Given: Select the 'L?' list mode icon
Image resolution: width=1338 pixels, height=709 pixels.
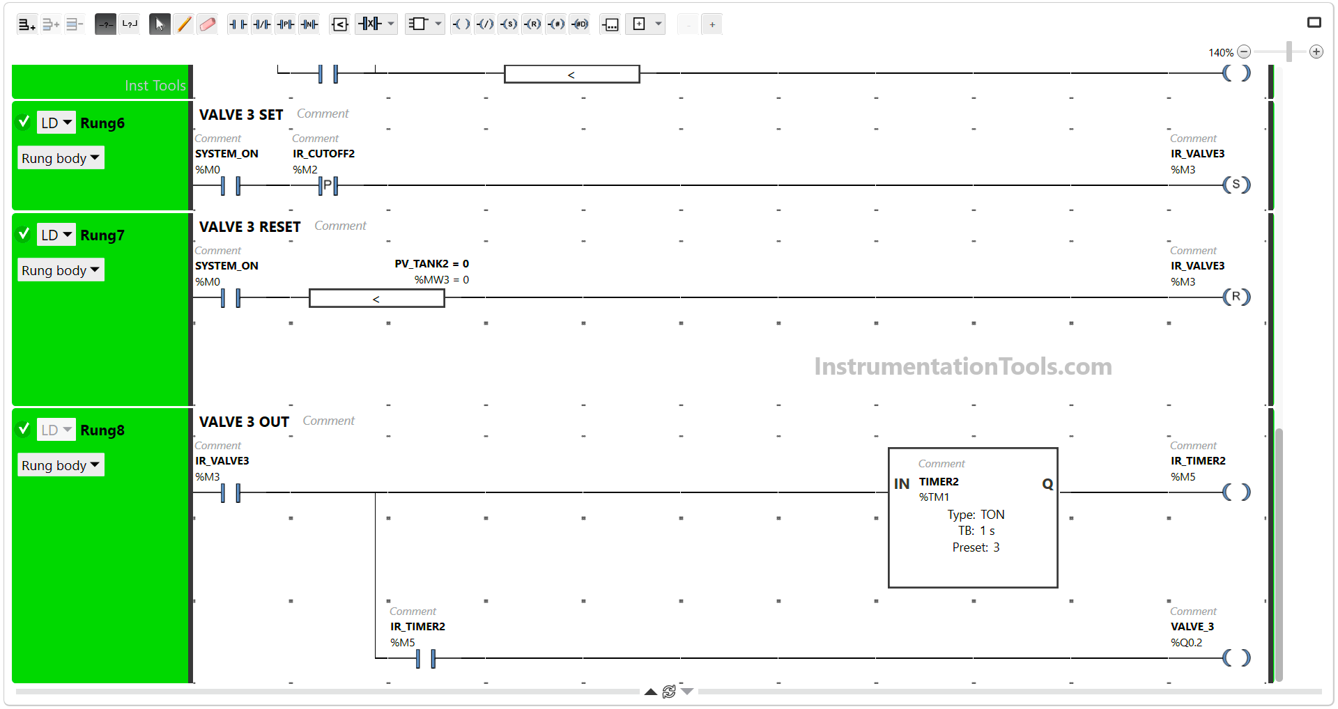Looking at the screenshot, I should (130, 24).
